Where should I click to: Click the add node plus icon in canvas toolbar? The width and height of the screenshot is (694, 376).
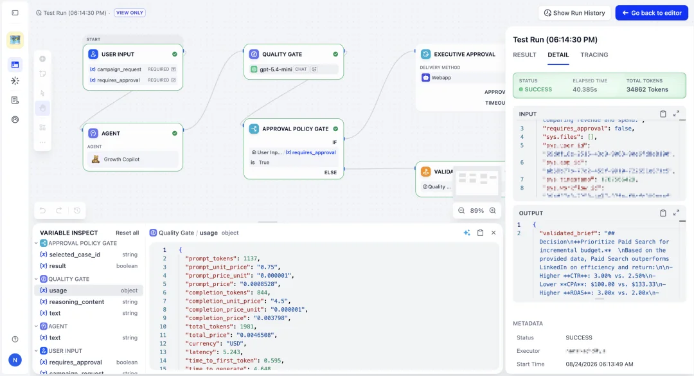(x=42, y=59)
